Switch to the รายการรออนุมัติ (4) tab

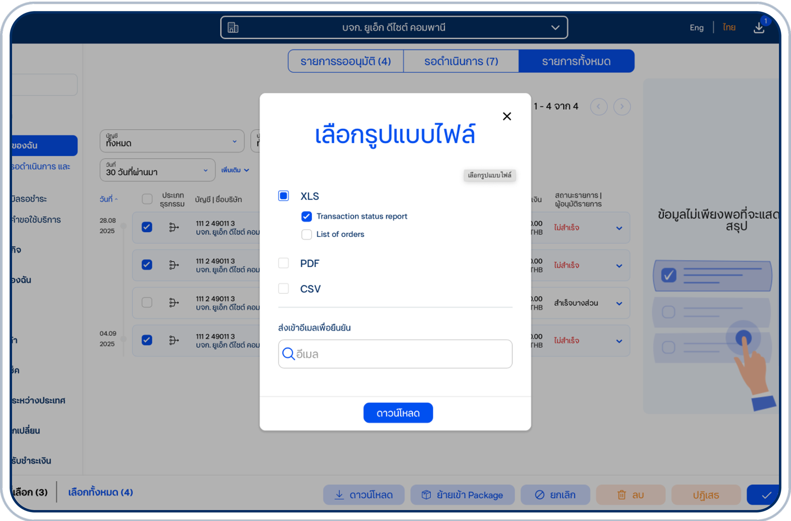(345, 61)
